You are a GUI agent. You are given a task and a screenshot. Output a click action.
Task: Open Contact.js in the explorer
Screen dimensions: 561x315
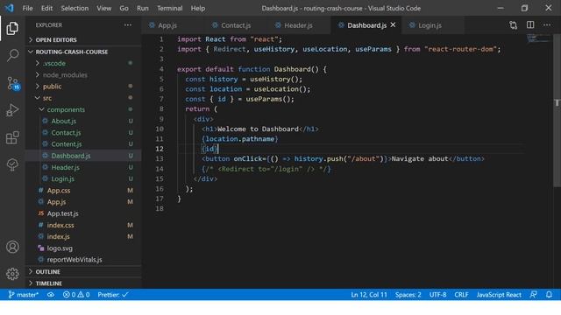[83, 132]
